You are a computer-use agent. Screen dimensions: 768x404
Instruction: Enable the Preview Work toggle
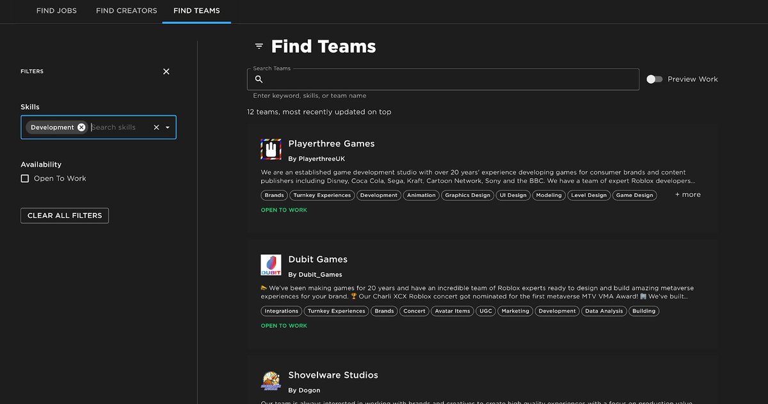coord(654,79)
